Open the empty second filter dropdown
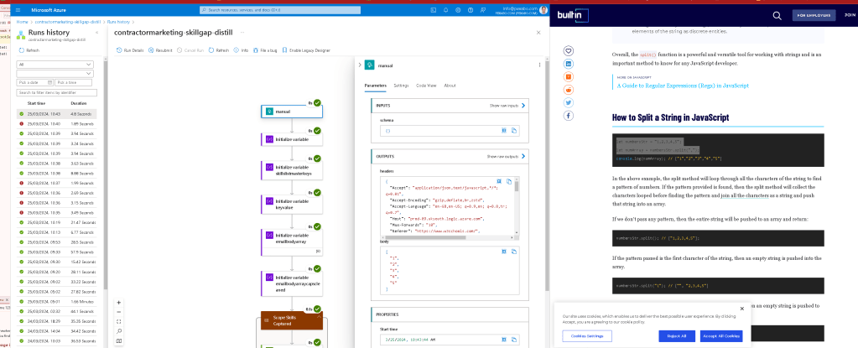The width and height of the screenshot is (858, 348). 55,73
